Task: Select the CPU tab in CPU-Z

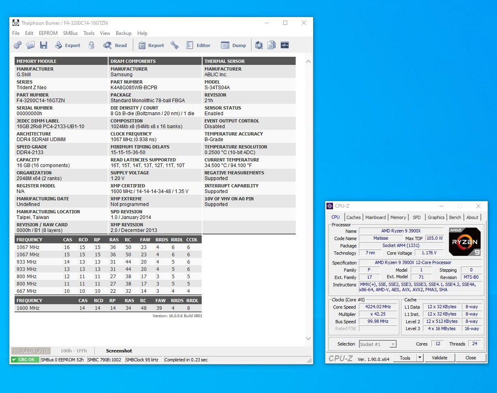Action: tap(336, 217)
